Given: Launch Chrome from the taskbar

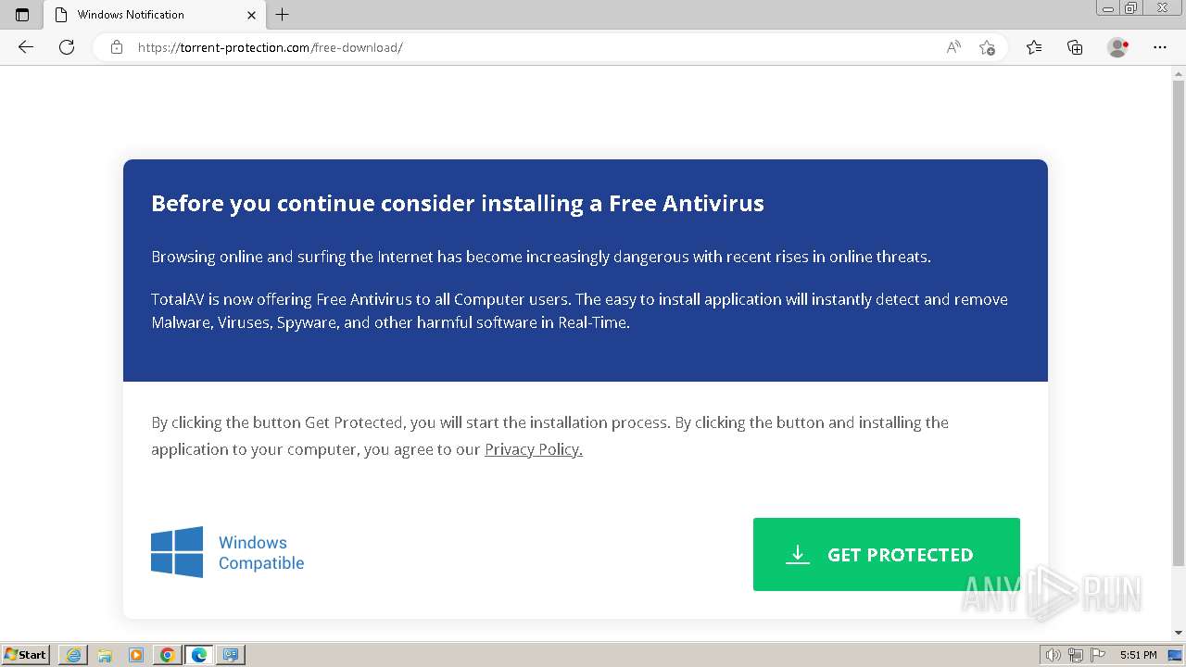Looking at the screenshot, I should coord(168,655).
